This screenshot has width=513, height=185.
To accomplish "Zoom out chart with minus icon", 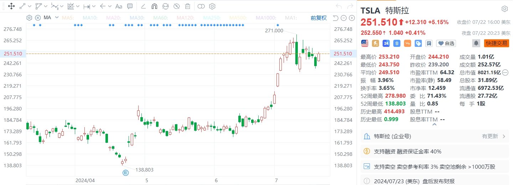I will (343, 18).
